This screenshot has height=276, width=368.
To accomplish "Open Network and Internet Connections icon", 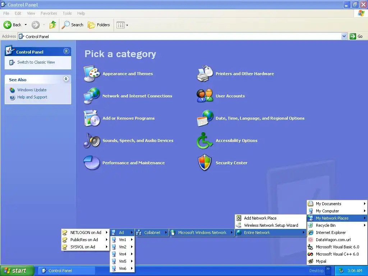I will (92, 96).
